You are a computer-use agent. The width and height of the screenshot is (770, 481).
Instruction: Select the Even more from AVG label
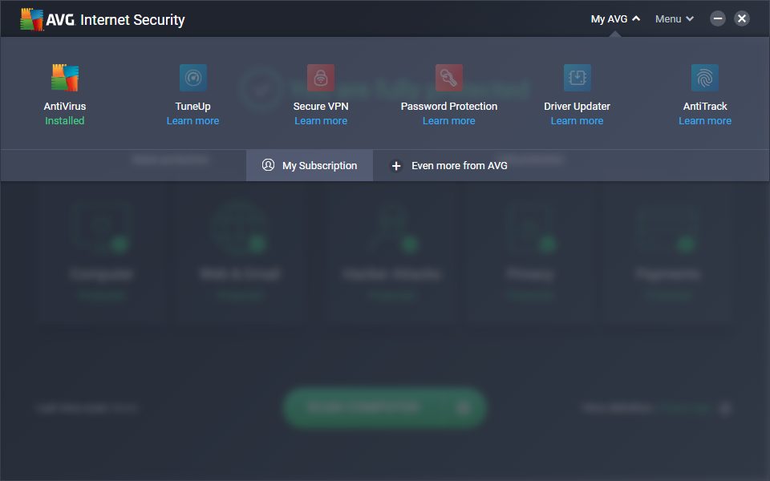pos(459,166)
